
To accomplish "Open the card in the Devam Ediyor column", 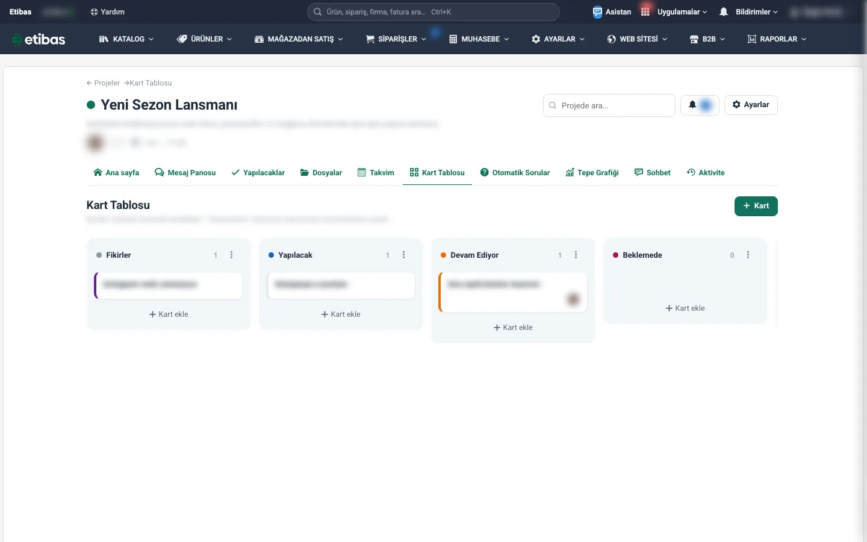I will [x=513, y=292].
